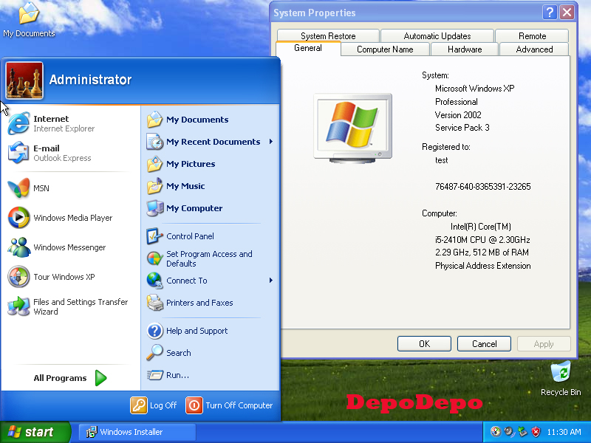Click Administrator chess picture in Start menu
This screenshot has height=443, width=591.
point(24,80)
